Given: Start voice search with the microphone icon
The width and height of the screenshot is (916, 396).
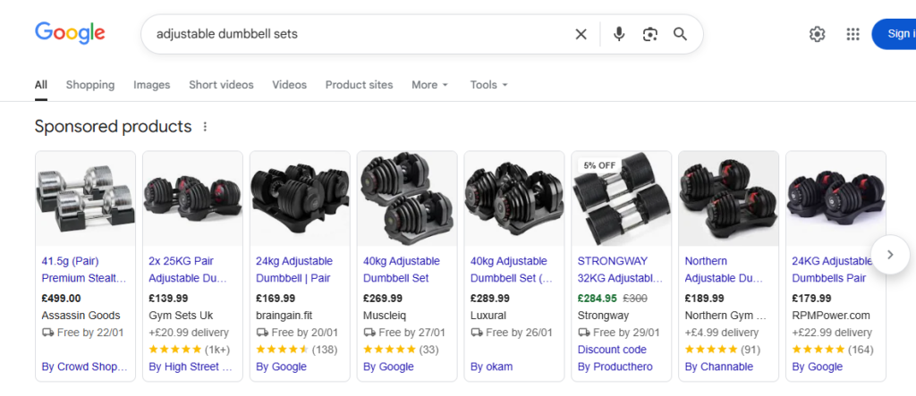Looking at the screenshot, I should [x=619, y=35].
